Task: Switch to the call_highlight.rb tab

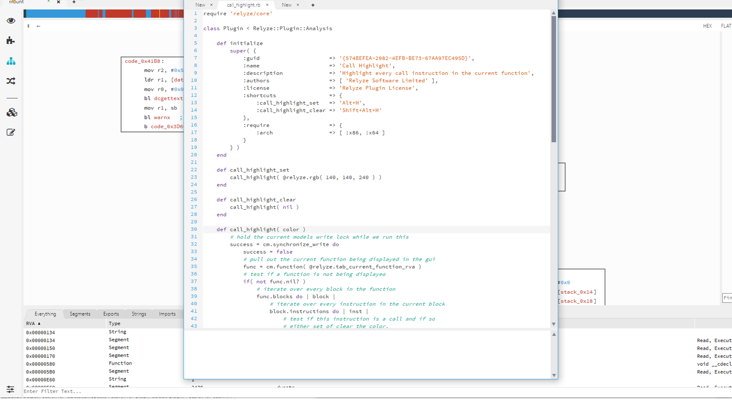Action: (243, 5)
